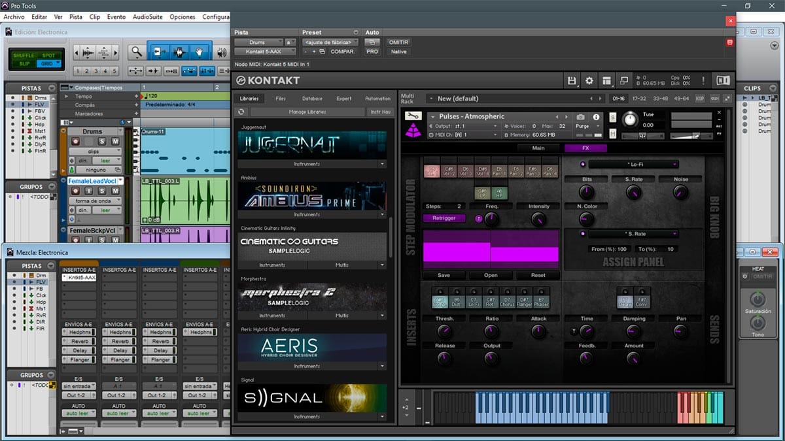785x441 pixels.
Task: Open the ajuste de fábrica preset dropdown
Action: [330, 42]
